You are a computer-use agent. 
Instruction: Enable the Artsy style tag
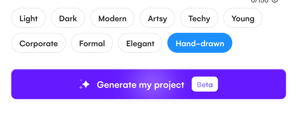click(x=157, y=18)
